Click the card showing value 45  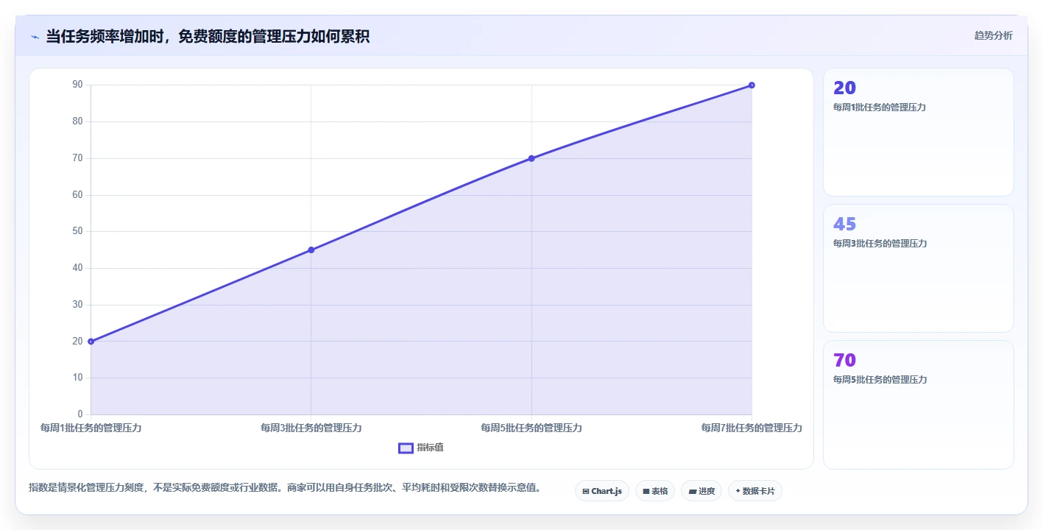[x=918, y=269]
